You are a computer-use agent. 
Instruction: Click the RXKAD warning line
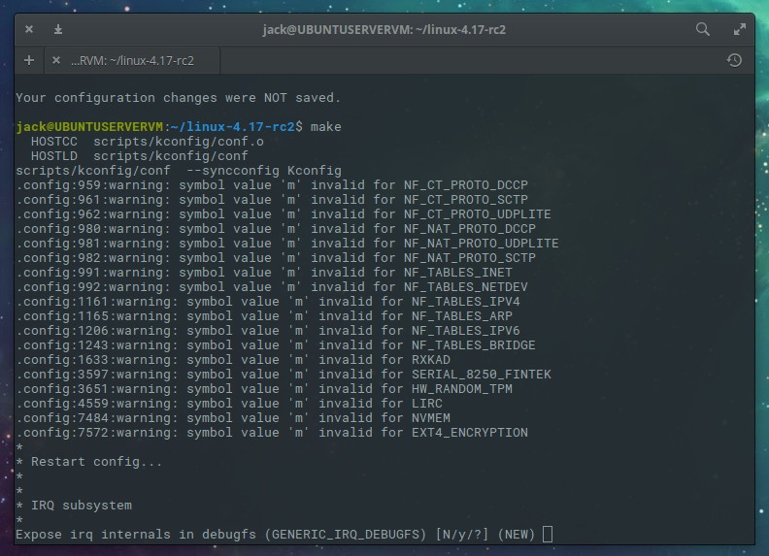(x=233, y=360)
